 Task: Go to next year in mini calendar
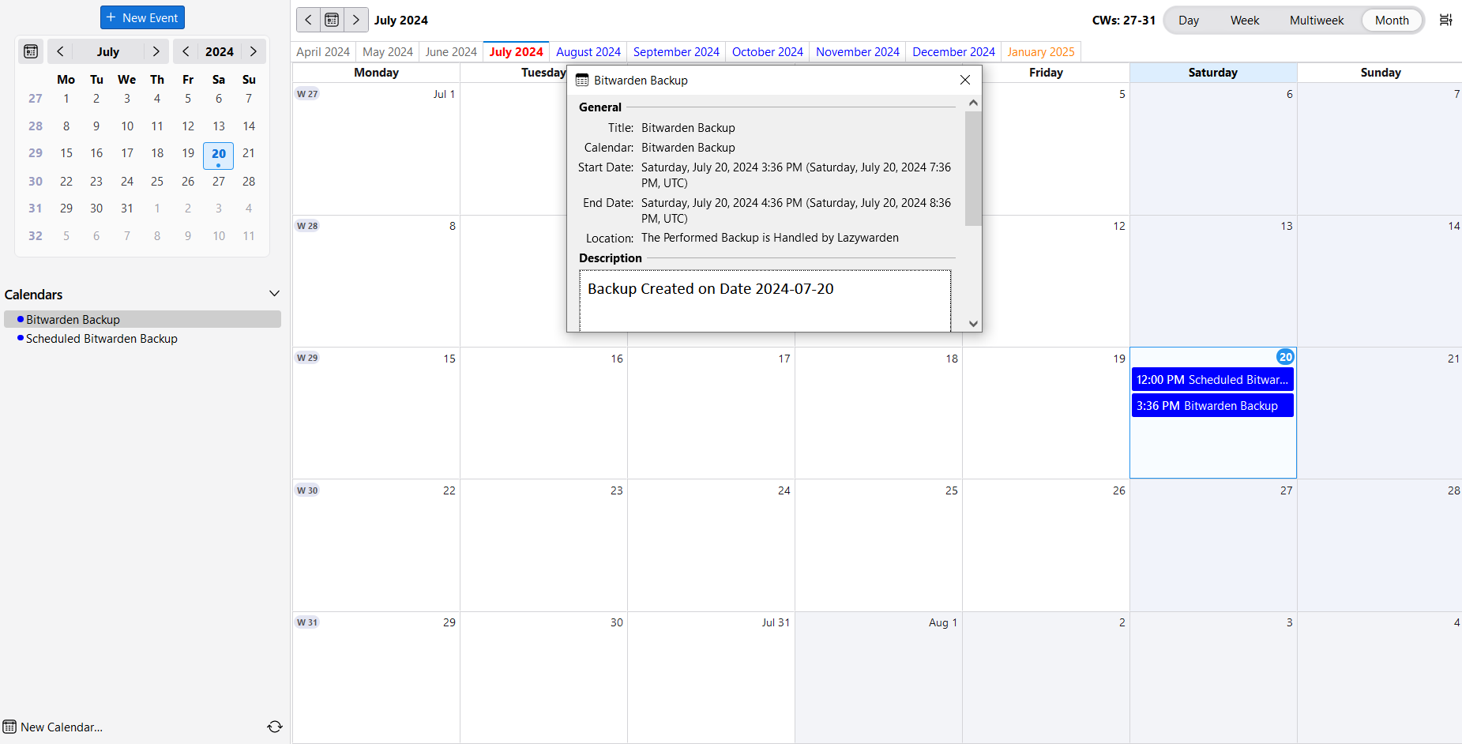[x=254, y=51]
